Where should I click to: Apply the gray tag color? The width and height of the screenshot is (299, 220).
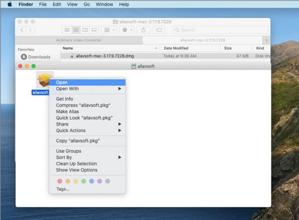(108, 181)
